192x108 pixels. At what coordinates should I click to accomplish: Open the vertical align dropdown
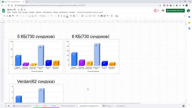coord(87,16)
